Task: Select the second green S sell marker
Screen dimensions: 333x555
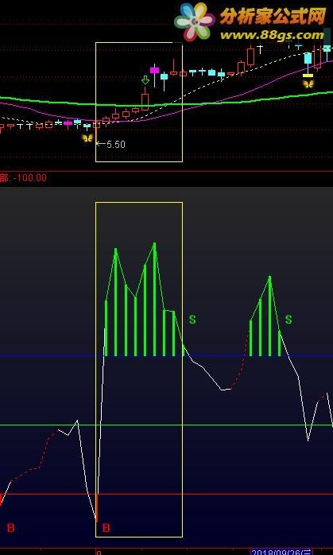Action: (288, 320)
